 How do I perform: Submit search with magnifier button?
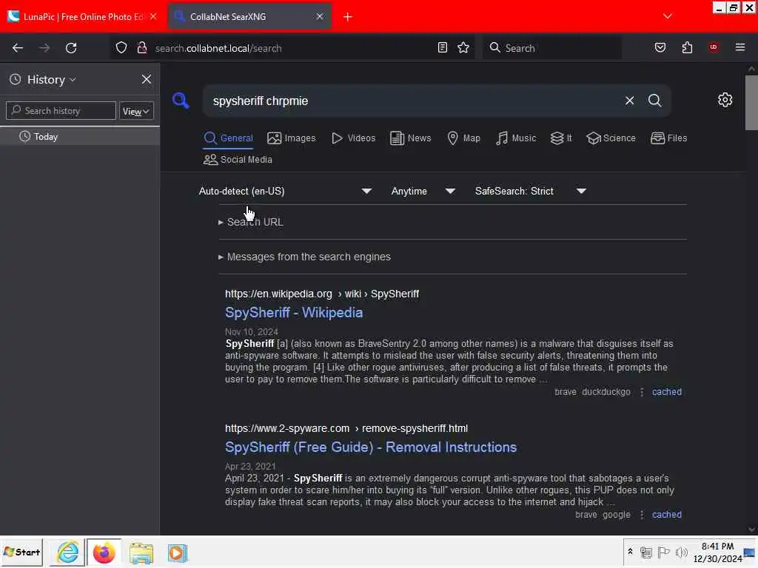pyautogui.click(x=654, y=101)
